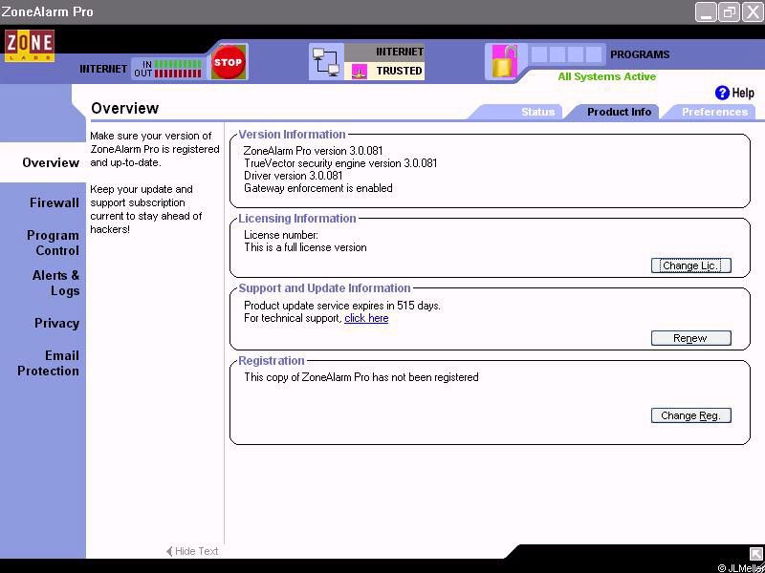Click the Change Lic. button
765x573 pixels.
(690, 265)
